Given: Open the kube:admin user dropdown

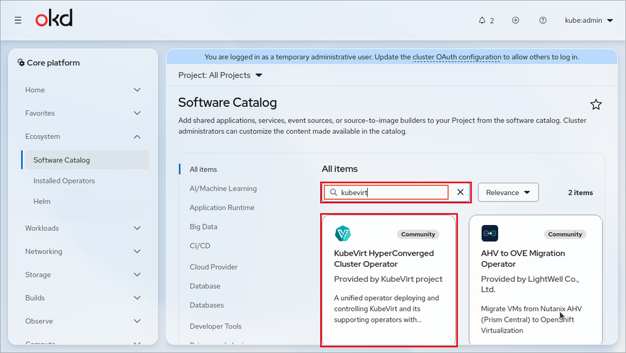Looking at the screenshot, I should [x=588, y=20].
